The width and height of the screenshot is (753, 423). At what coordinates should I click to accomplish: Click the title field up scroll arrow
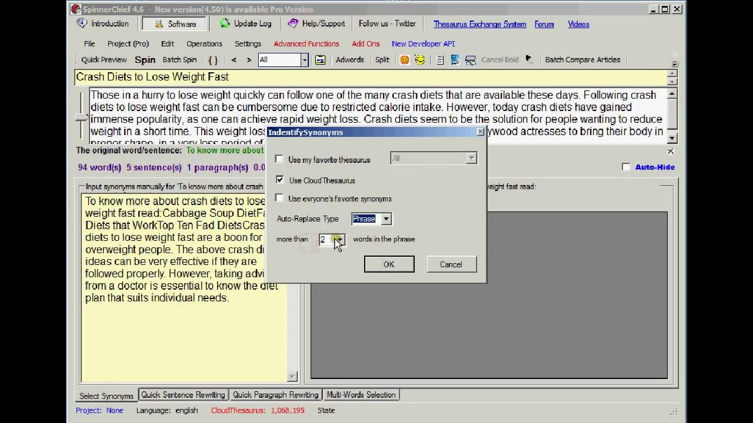672,73
